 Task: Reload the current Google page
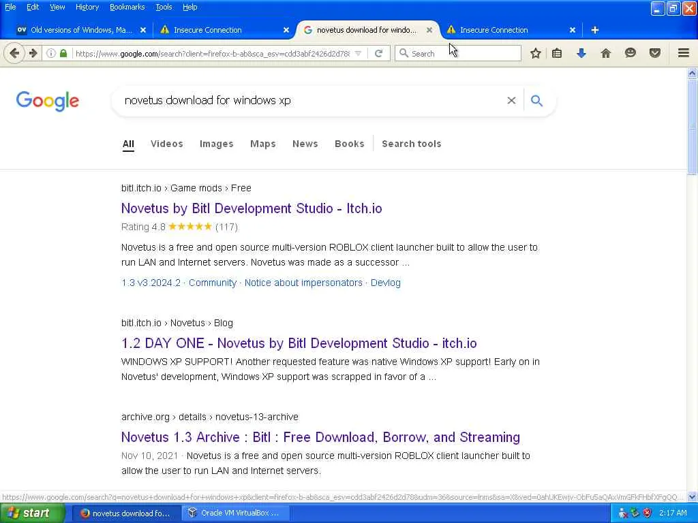[x=379, y=53]
